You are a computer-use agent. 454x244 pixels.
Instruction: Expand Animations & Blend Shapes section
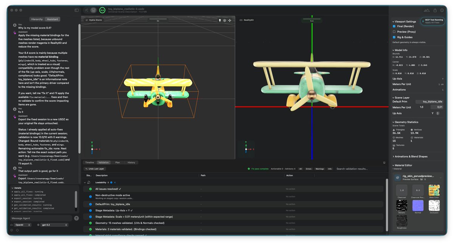click(x=411, y=156)
